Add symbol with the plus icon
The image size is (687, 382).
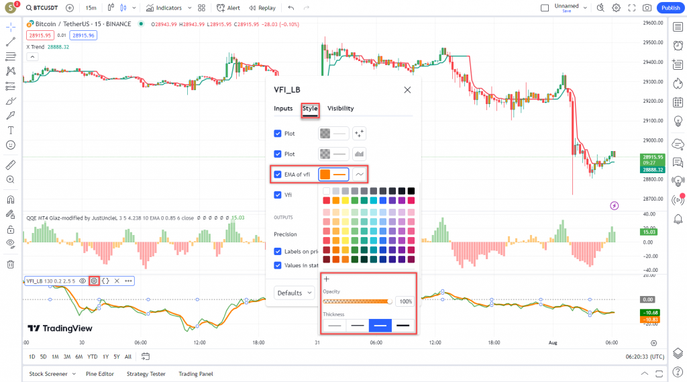pyautogui.click(x=70, y=8)
